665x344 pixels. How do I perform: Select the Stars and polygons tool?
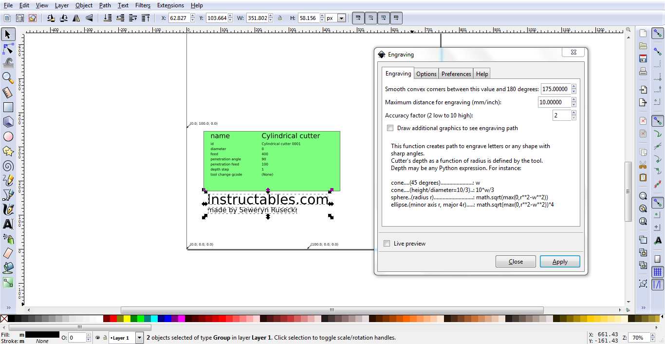[x=8, y=151]
